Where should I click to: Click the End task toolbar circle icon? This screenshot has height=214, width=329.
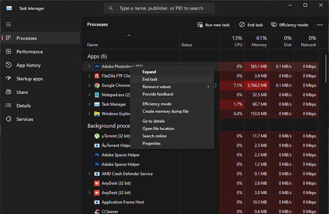tap(242, 25)
